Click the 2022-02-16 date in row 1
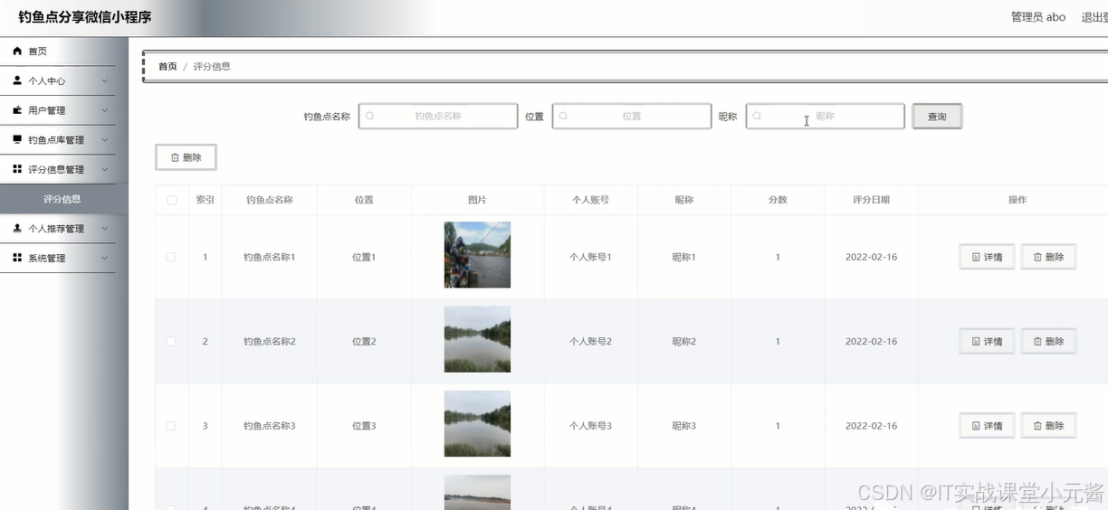This screenshot has height=510, width=1108. click(871, 257)
